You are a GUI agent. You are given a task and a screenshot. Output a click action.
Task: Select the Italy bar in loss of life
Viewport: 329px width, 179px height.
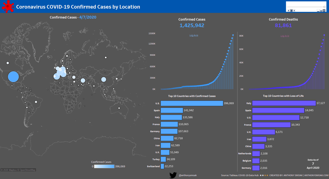284,103
